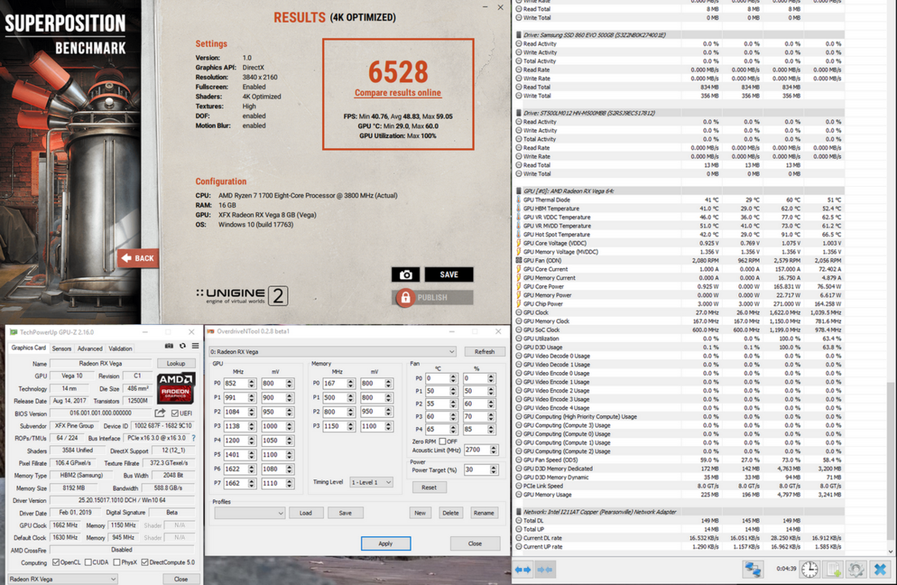The height and width of the screenshot is (585, 897).
Task: Click the red lock icon on the Publish button
Action: [405, 297]
